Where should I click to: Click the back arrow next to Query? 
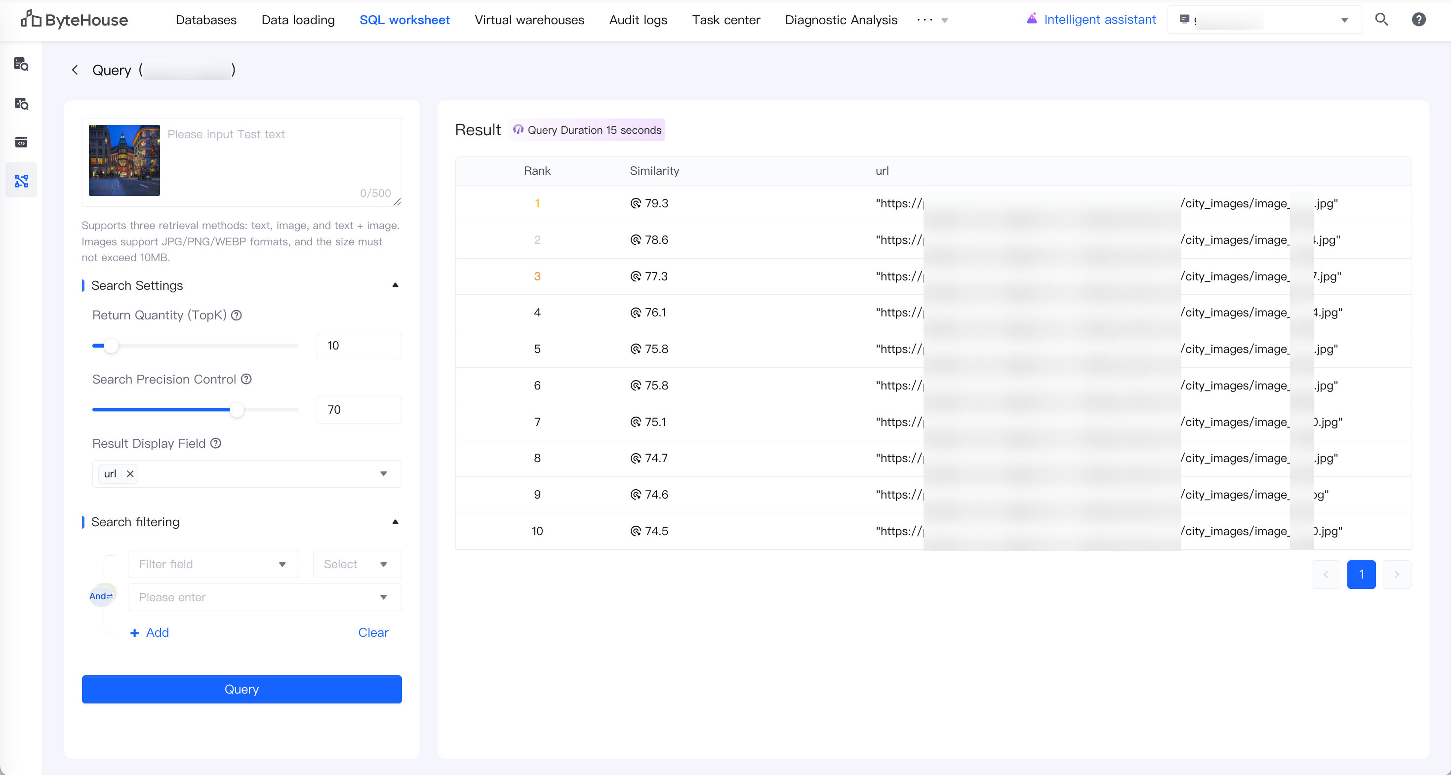pos(75,70)
